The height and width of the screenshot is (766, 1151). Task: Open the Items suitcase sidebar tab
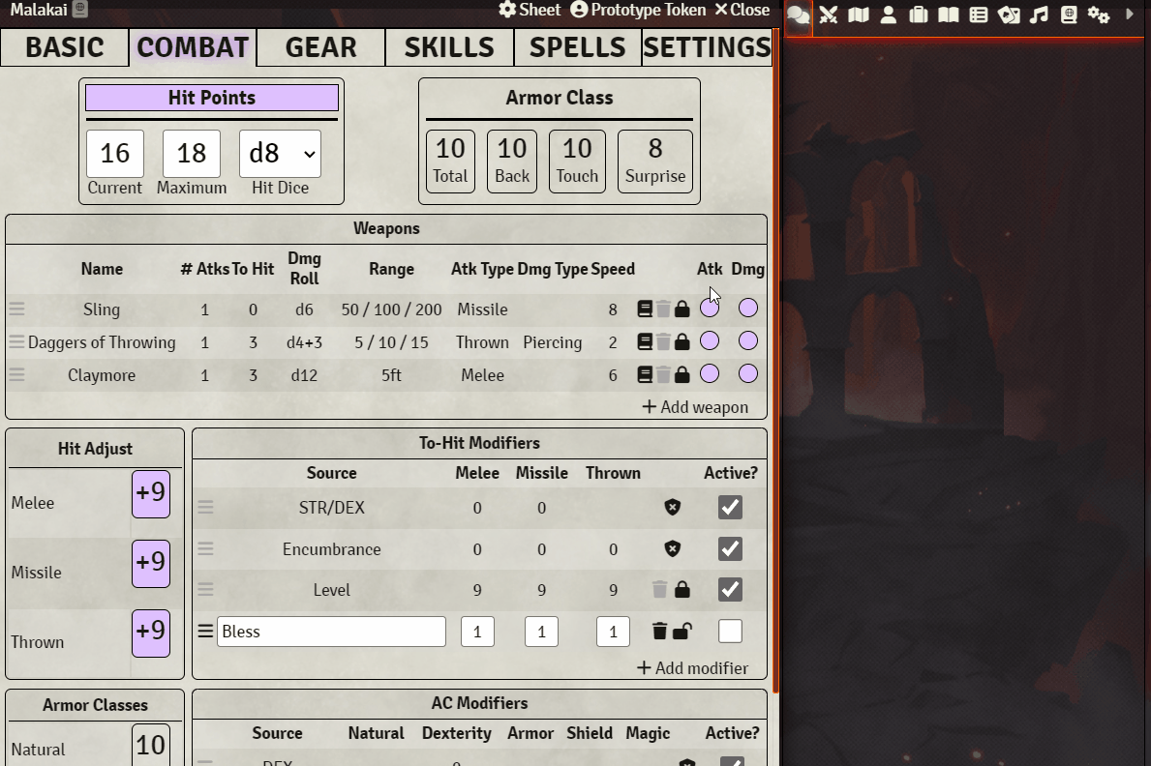(919, 15)
